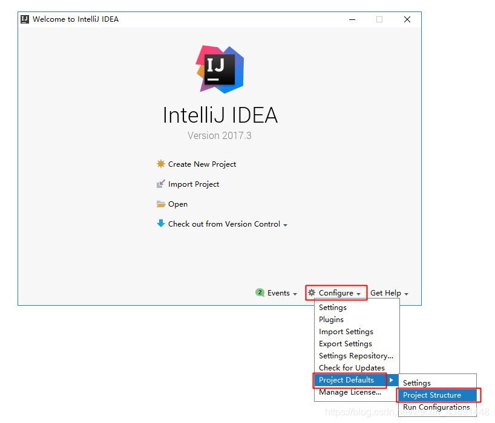This screenshot has height=423, width=495.
Task: Open an existing project via Open
Action: 178,204
